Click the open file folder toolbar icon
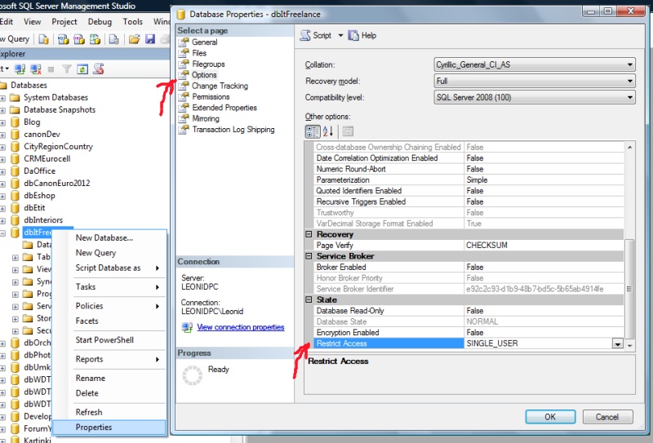This screenshot has height=443, width=653. tap(134, 39)
